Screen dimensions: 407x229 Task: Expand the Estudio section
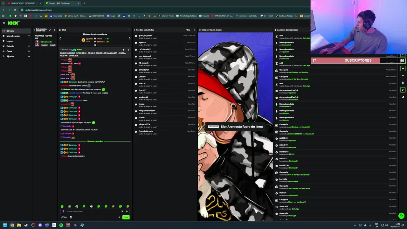tap(16, 46)
